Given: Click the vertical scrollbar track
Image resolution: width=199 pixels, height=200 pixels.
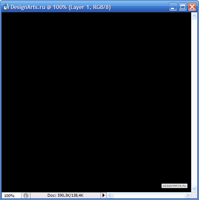Looking at the screenshot, I should [x=194, y=102].
